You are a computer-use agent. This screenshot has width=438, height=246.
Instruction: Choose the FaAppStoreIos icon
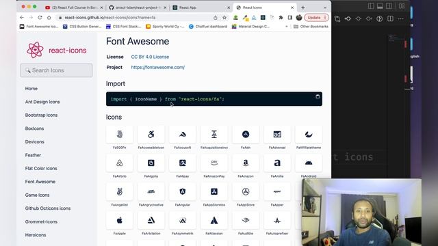tap(214, 192)
